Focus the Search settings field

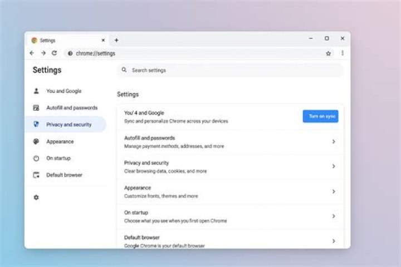230,70
